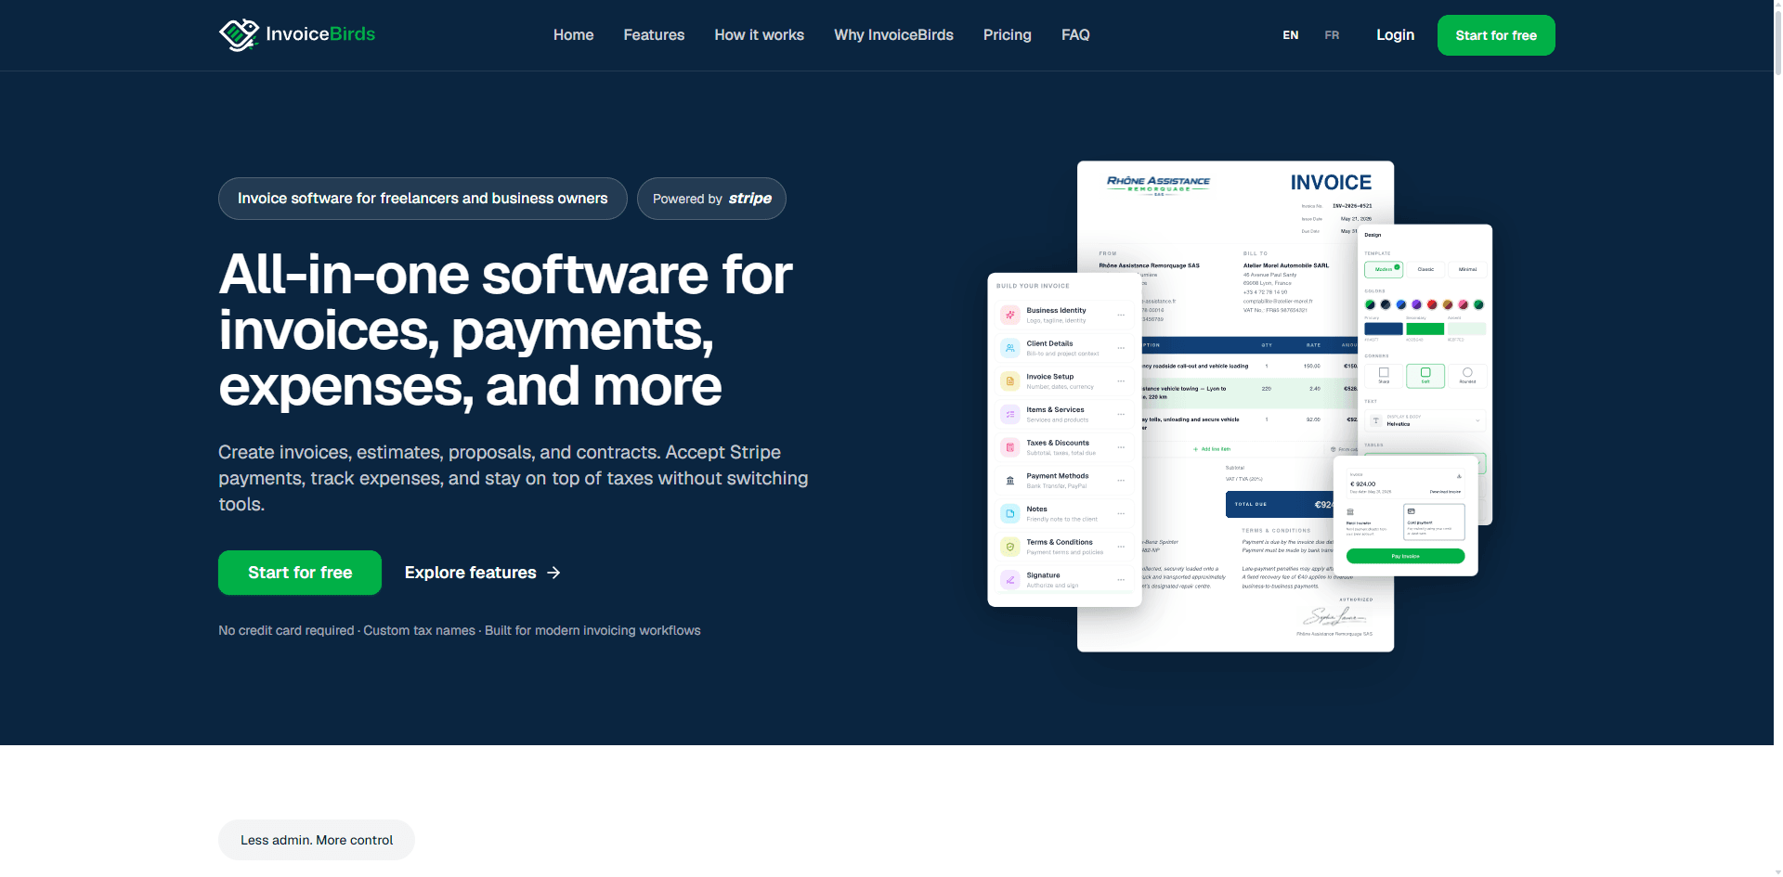This screenshot has width=1783, height=877.
Task: Choose the Rounded corners option
Action: tap(1467, 375)
